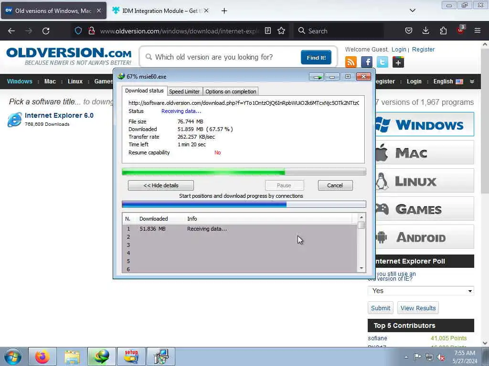Click the connections list scroll down arrow
The width and height of the screenshot is (489, 366).
tap(361, 268)
